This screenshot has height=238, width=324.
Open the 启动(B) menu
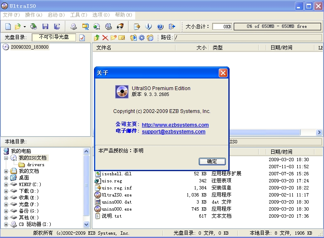pyautogui.click(x=56, y=15)
